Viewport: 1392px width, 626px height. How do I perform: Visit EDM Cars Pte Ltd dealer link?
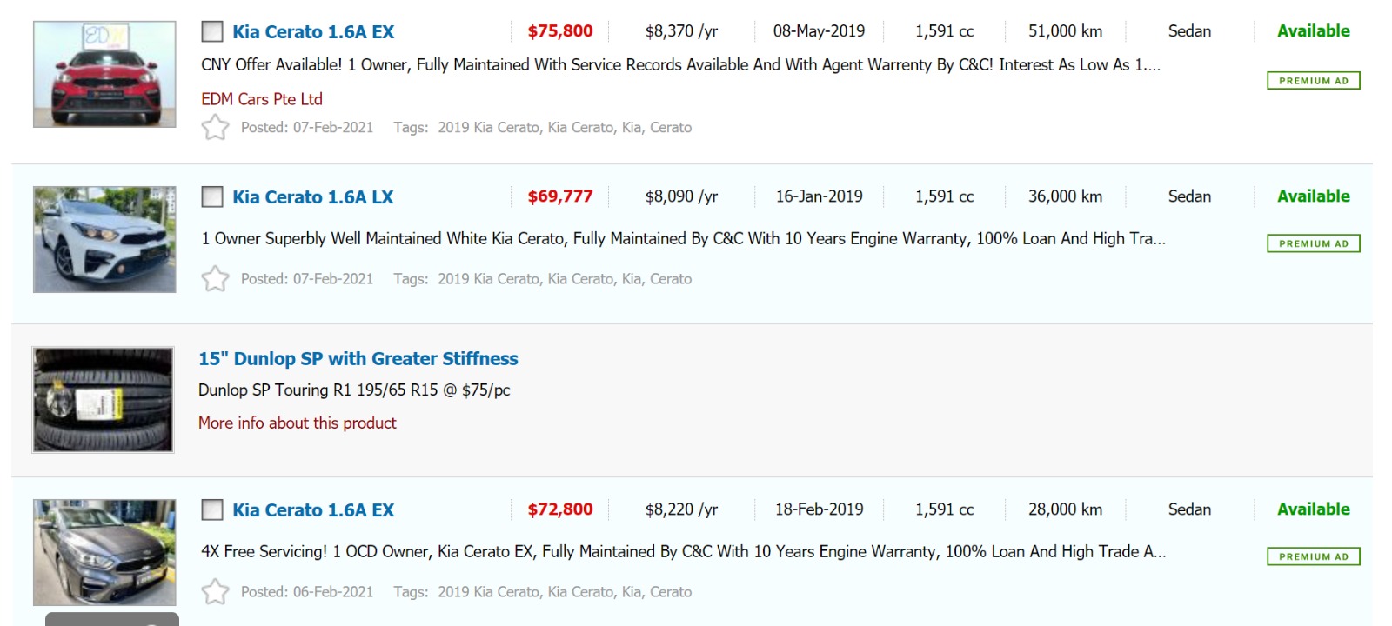(x=262, y=99)
